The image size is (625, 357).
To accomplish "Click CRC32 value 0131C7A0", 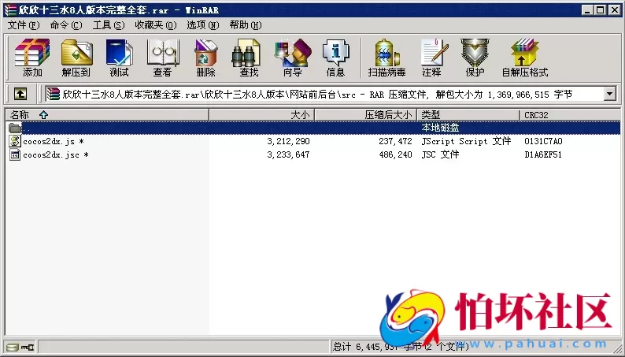I will (x=543, y=141).
